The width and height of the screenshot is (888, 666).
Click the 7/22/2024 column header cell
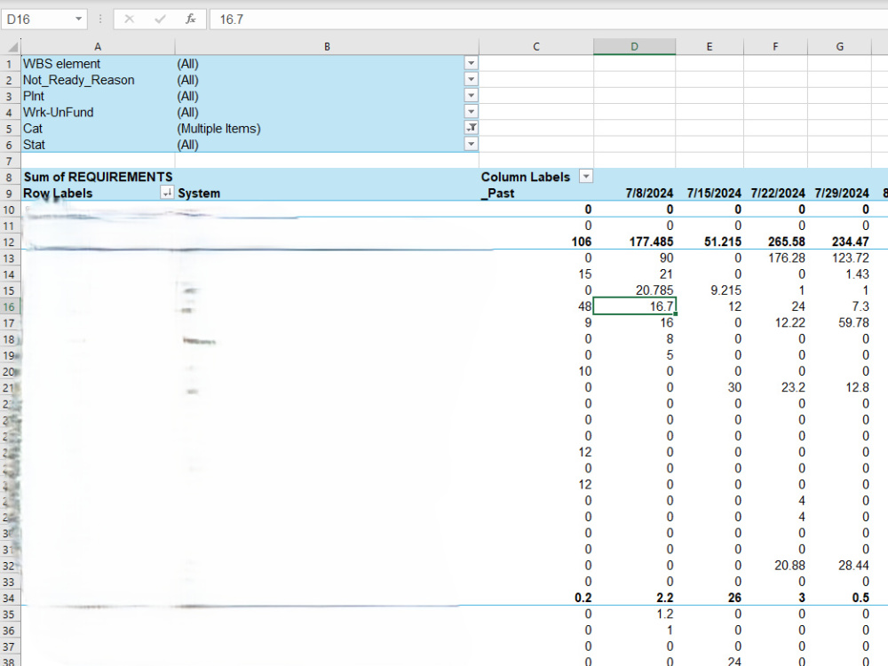(775, 193)
